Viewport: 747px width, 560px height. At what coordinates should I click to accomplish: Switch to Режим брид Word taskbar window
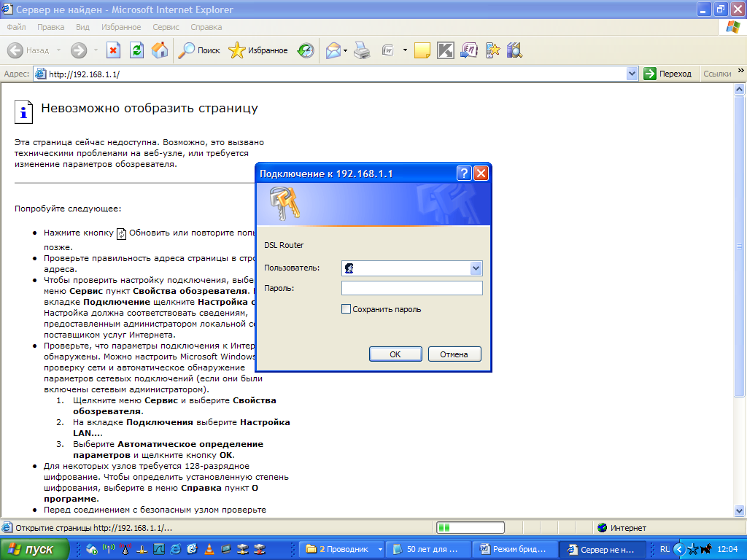(x=514, y=549)
